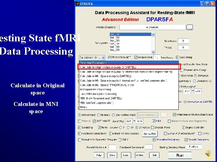Toggle Smooth ReHo checkbox
The width and height of the screenshot is (217, 162).
point(153,127)
